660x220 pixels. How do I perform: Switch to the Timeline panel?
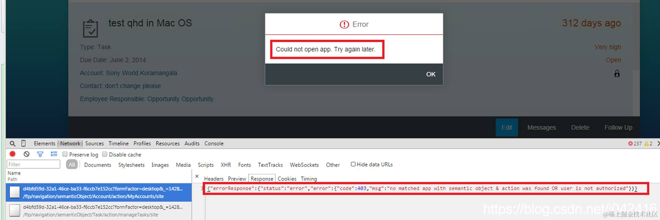tap(119, 144)
